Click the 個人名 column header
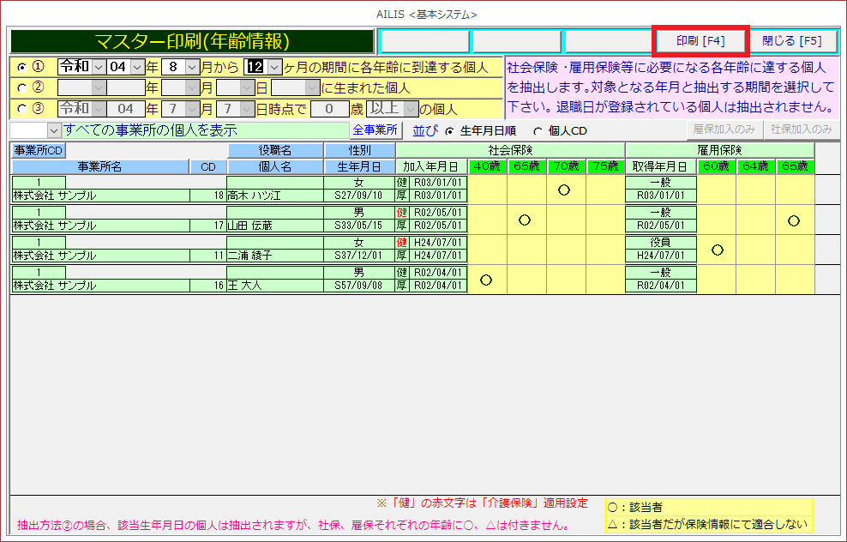This screenshot has width=847, height=542. pos(275,166)
